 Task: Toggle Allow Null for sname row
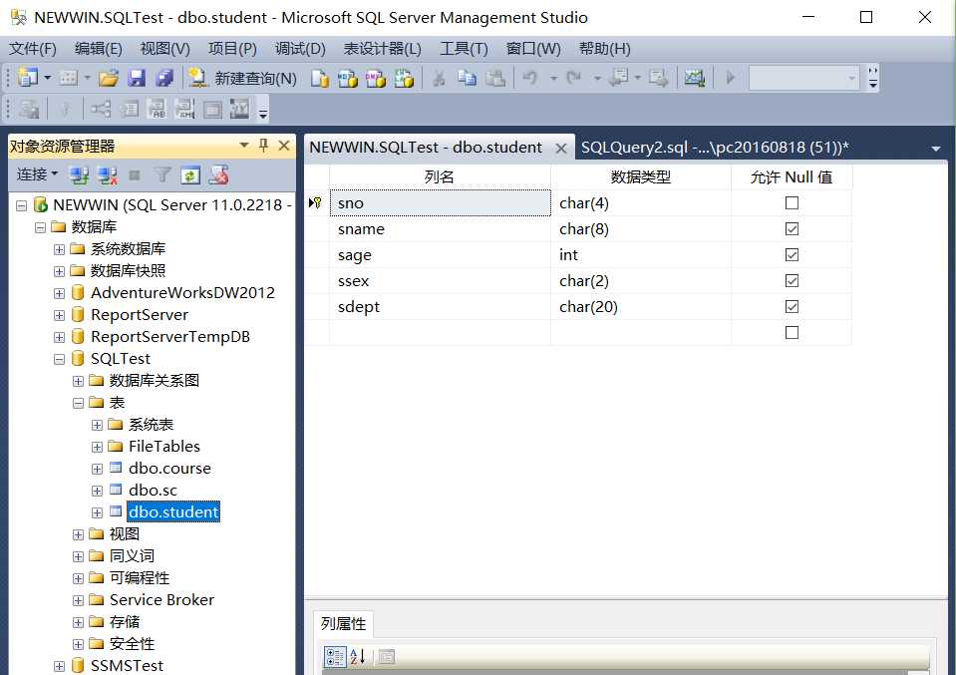[x=792, y=228]
